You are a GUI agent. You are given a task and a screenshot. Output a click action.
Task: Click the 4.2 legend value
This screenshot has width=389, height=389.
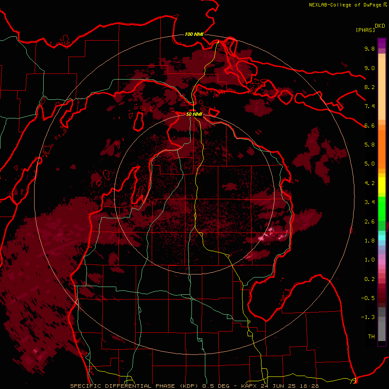pos(370,183)
